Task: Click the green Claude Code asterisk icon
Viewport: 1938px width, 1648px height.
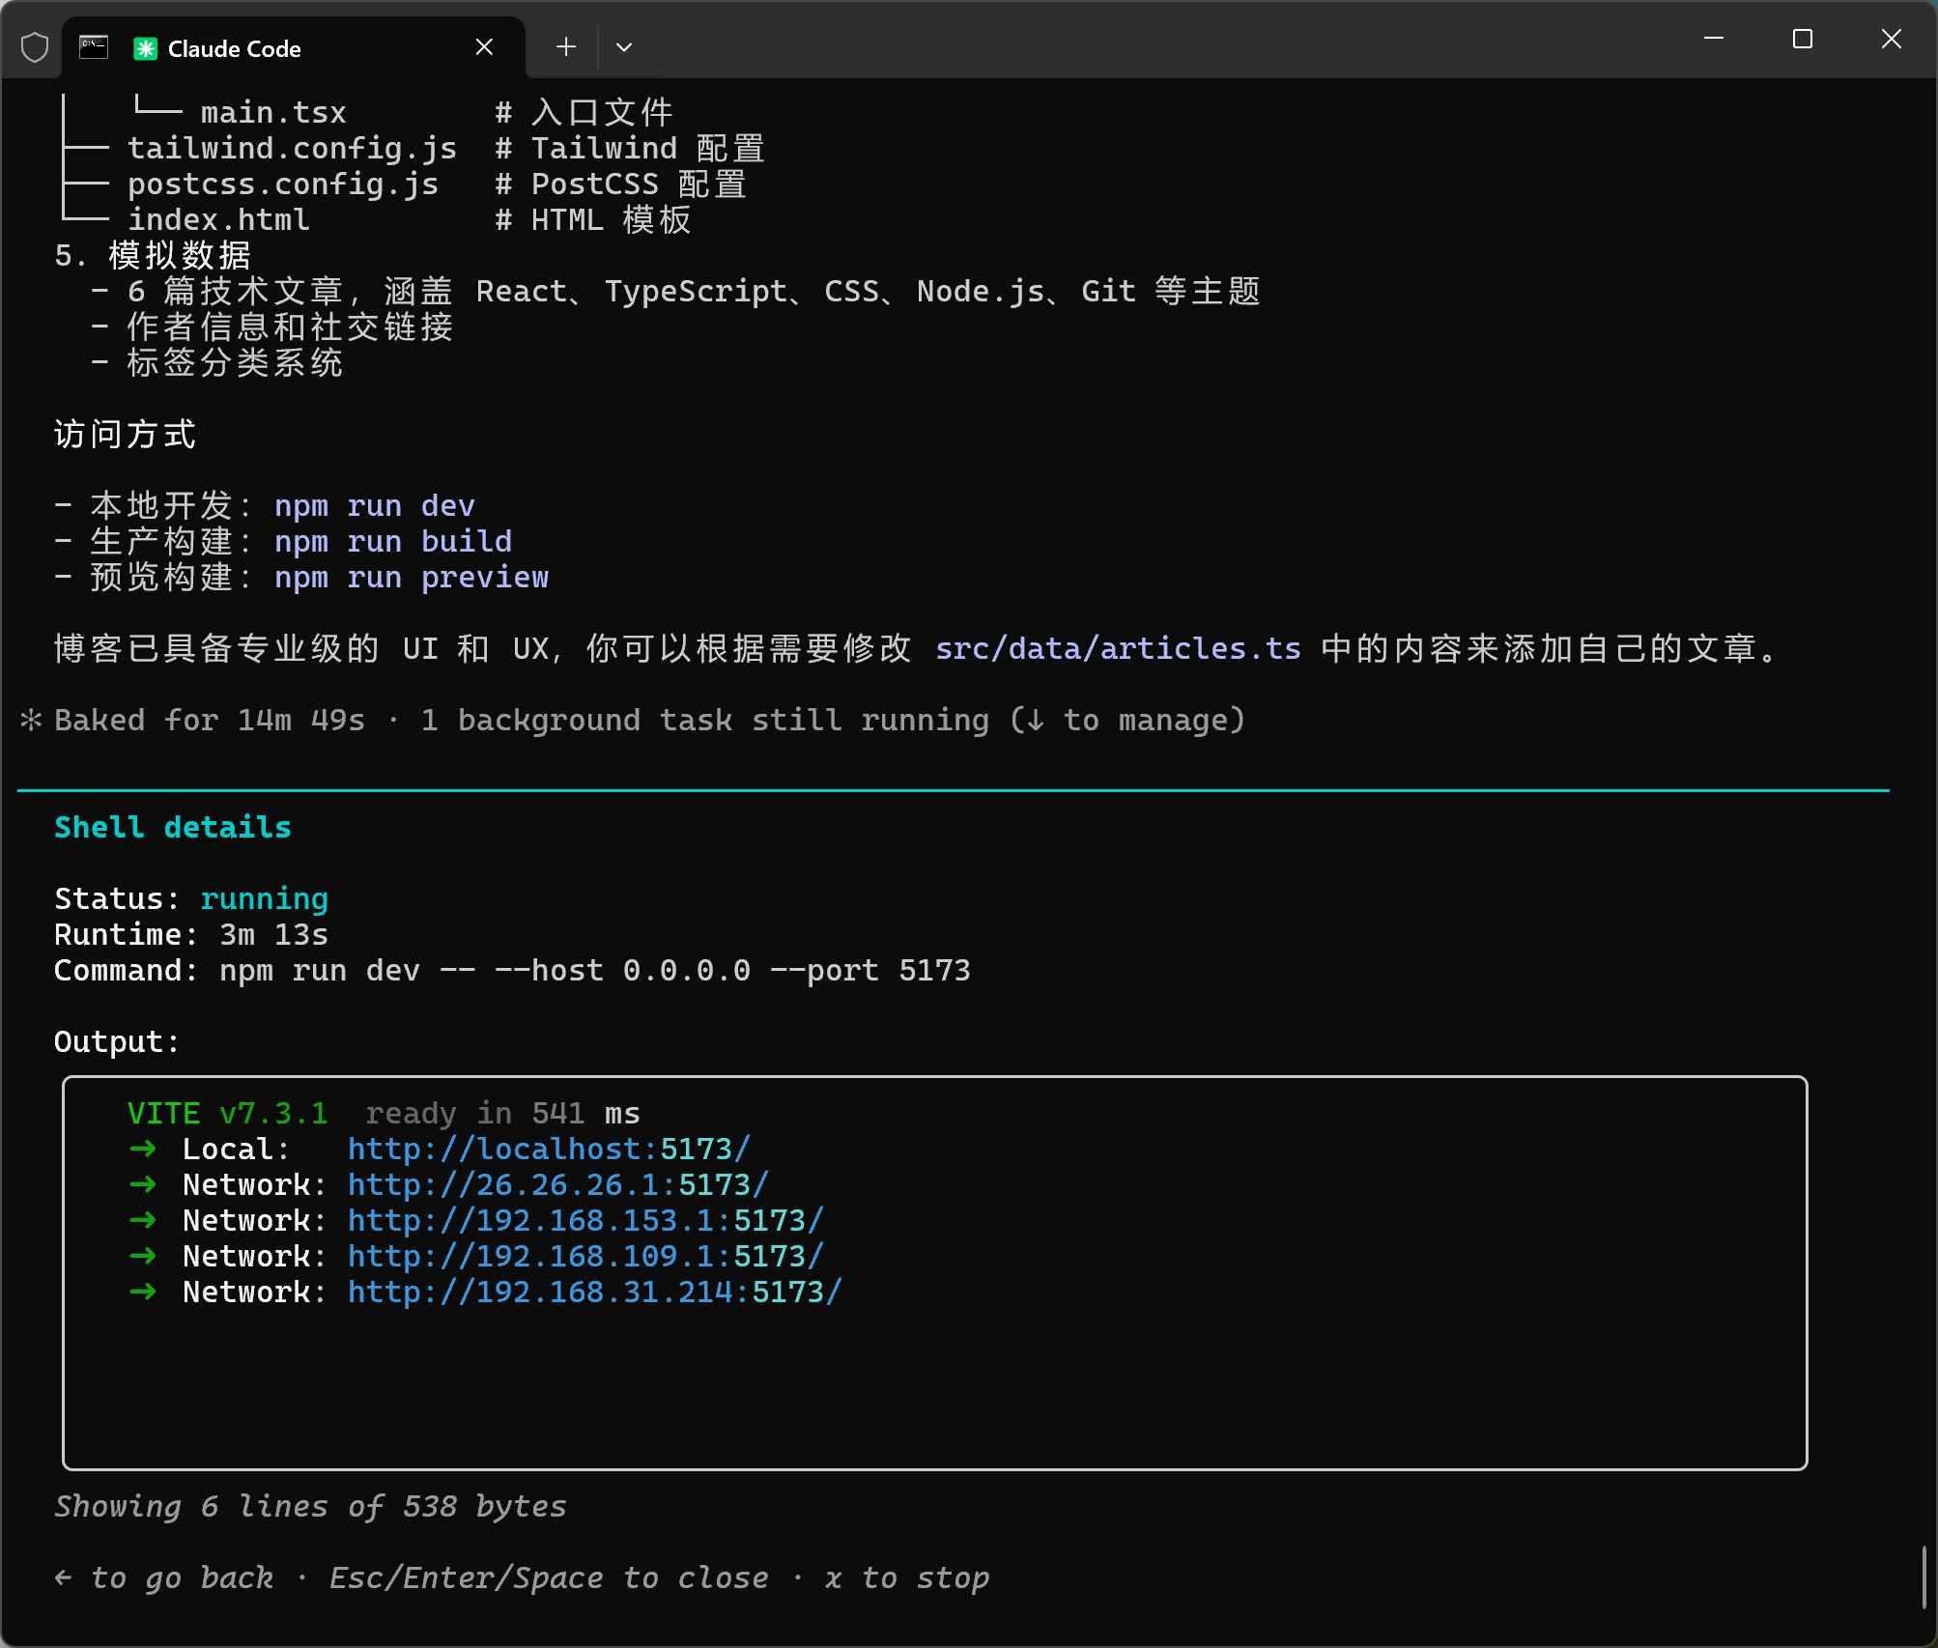Action: click(146, 48)
